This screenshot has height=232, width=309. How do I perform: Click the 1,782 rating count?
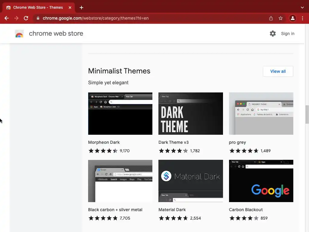click(195, 151)
